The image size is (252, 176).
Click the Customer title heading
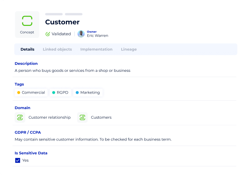[x=62, y=22]
